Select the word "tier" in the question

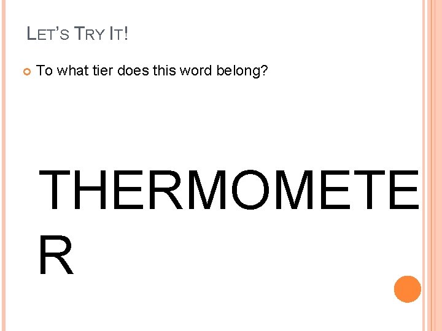pyautogui.click(x=103, y=70)
